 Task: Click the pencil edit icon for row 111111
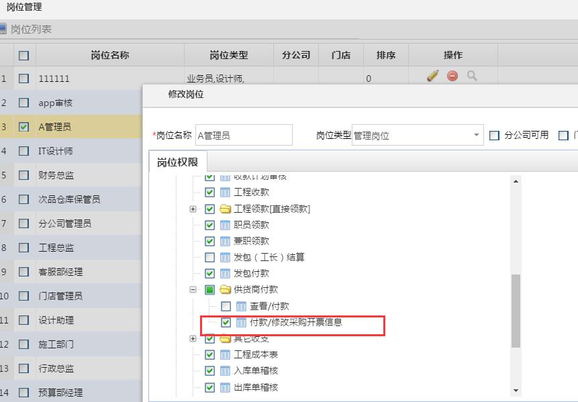[432, 76]
